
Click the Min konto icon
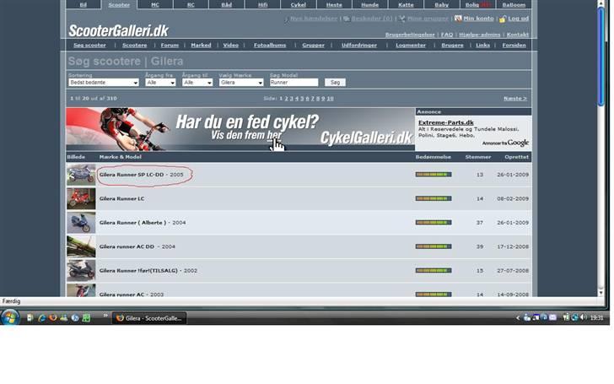(458, 18)
